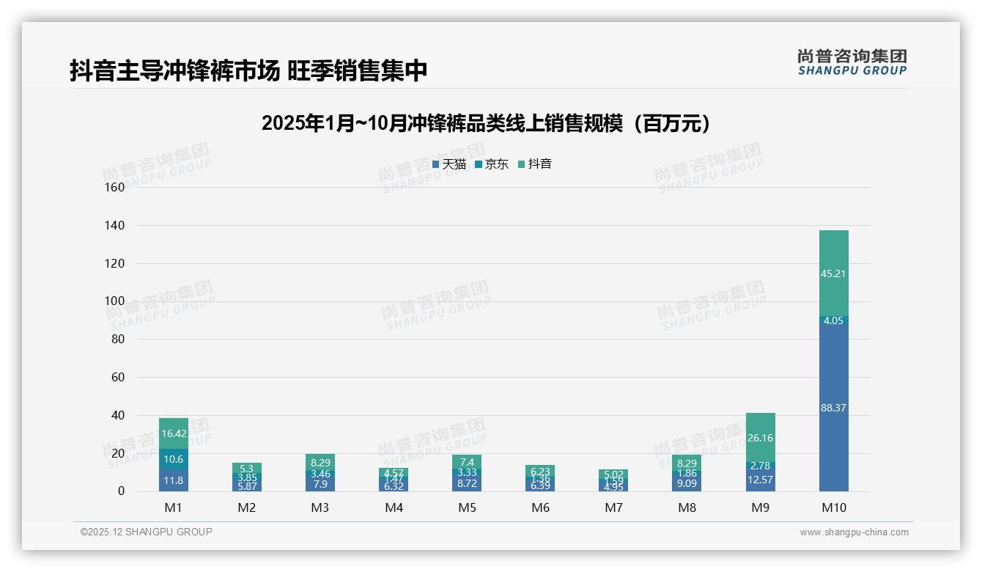This screenshot has height=572, width=982.
Task: Toggle the 天猫 series in the legend
Action: [x=449, y=164]
